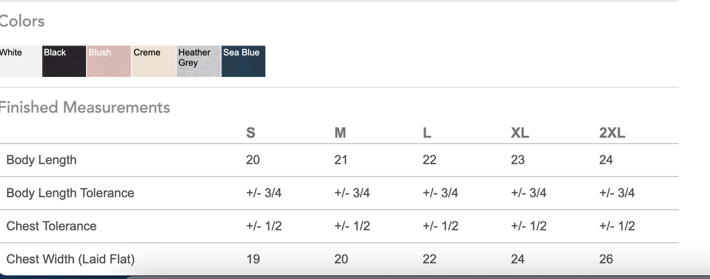Click Body Length value for size S
The width and height of the screenshot is (710, 279).
point(253,160)
